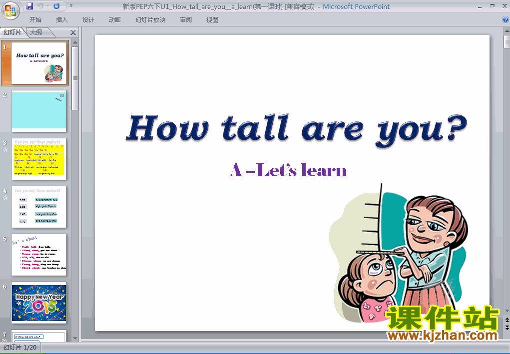Viewport: 510px width, 354px height.
Task: Select slide 1 thumbnail How tall are you
Action: [39, 63]
